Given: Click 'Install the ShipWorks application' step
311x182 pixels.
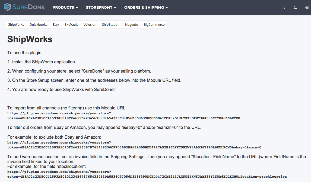Looking at the screenshot, I should pyautogui.click(x=42, y=62).
